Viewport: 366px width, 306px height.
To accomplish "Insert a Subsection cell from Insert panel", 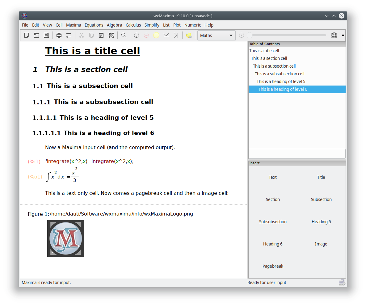I will [321, 199].
